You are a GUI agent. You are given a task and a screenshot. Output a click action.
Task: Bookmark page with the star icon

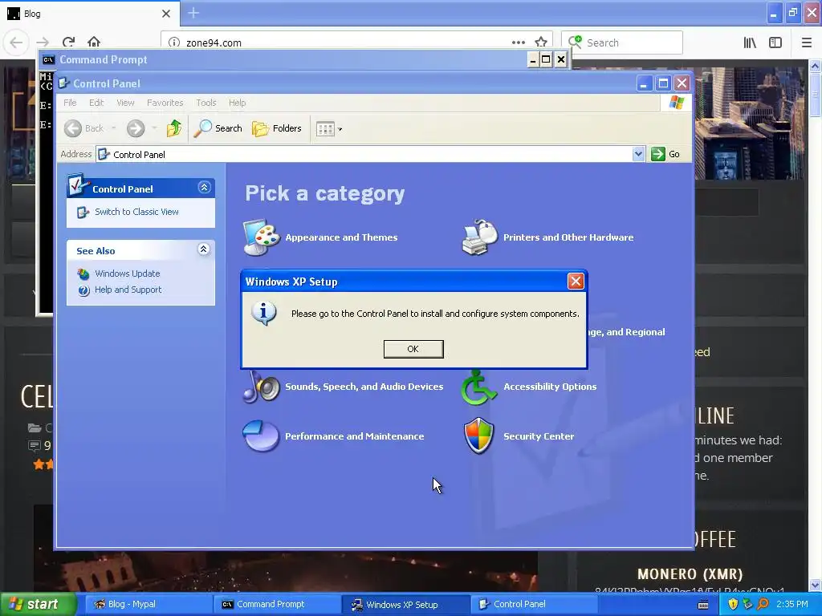tap(541, 43)
